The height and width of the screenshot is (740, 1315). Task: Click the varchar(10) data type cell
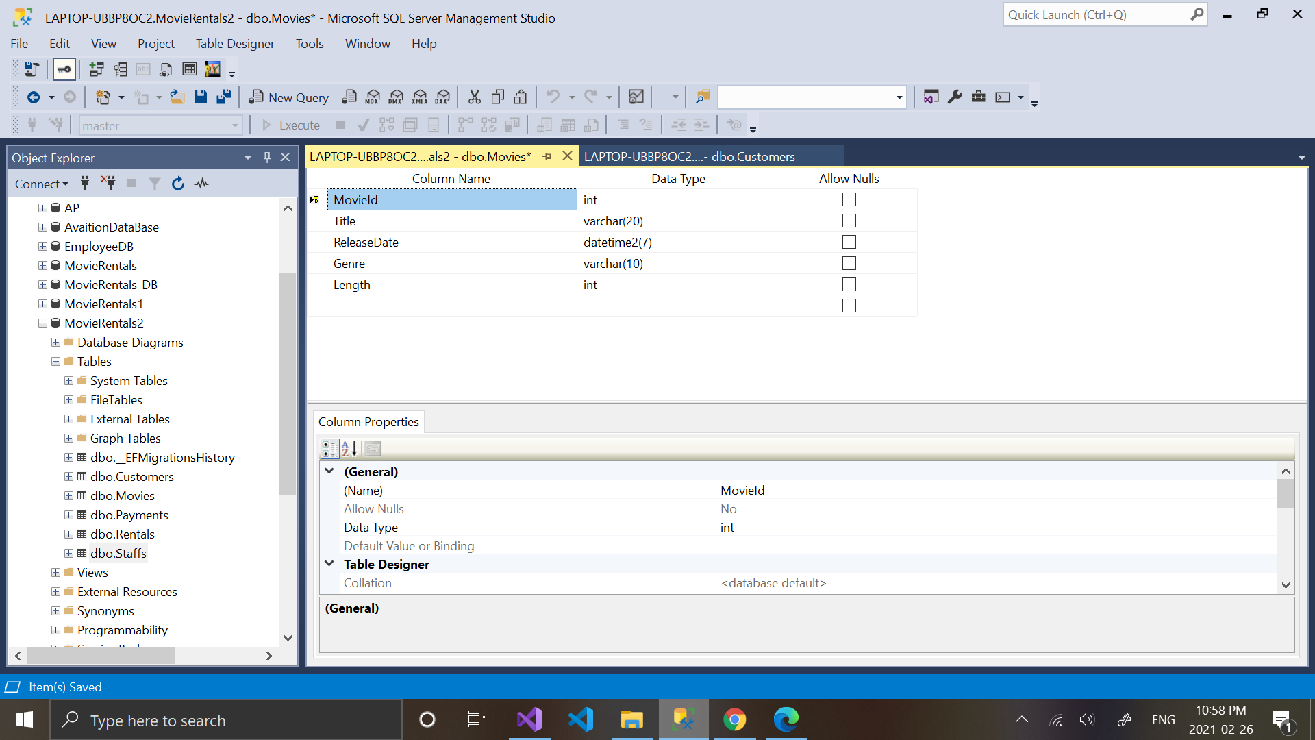click(x=679, y=263)
